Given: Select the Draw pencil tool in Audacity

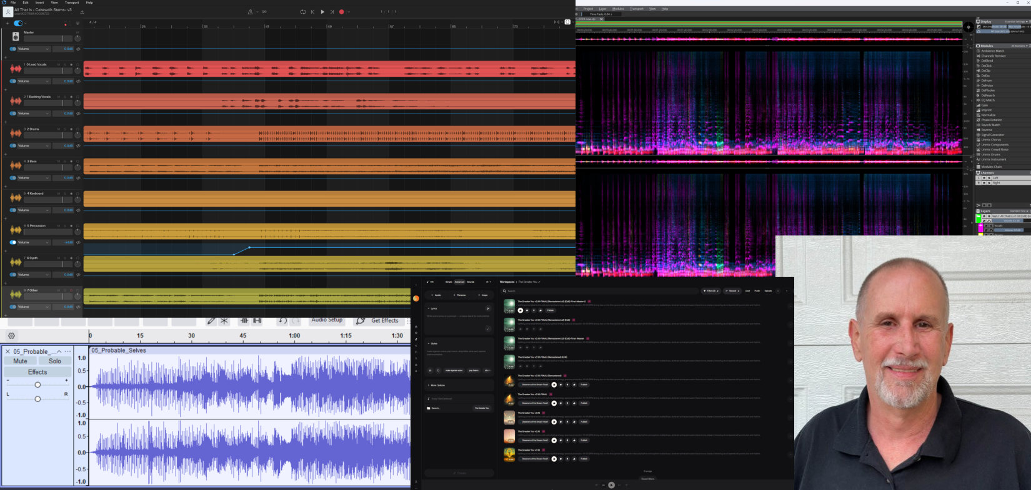Looking at the screenshot, I should [x=211, y=321].
